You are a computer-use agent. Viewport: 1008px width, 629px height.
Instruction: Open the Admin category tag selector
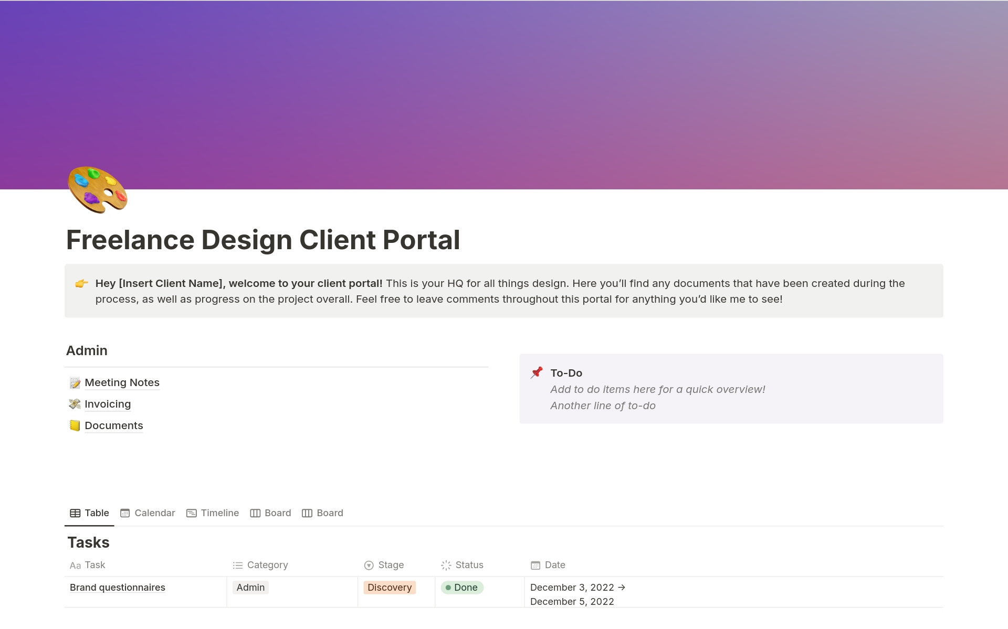[250, 588]
